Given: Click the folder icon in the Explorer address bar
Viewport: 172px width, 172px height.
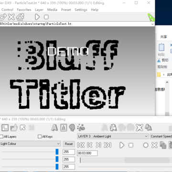Looking at the screenshot, I should point(159,75).
